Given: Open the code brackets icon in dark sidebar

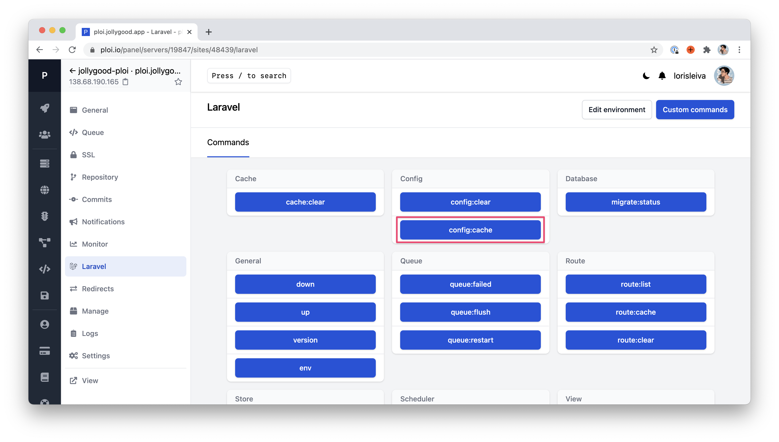Looking at the screenshot, I should [x=45, y=269].
